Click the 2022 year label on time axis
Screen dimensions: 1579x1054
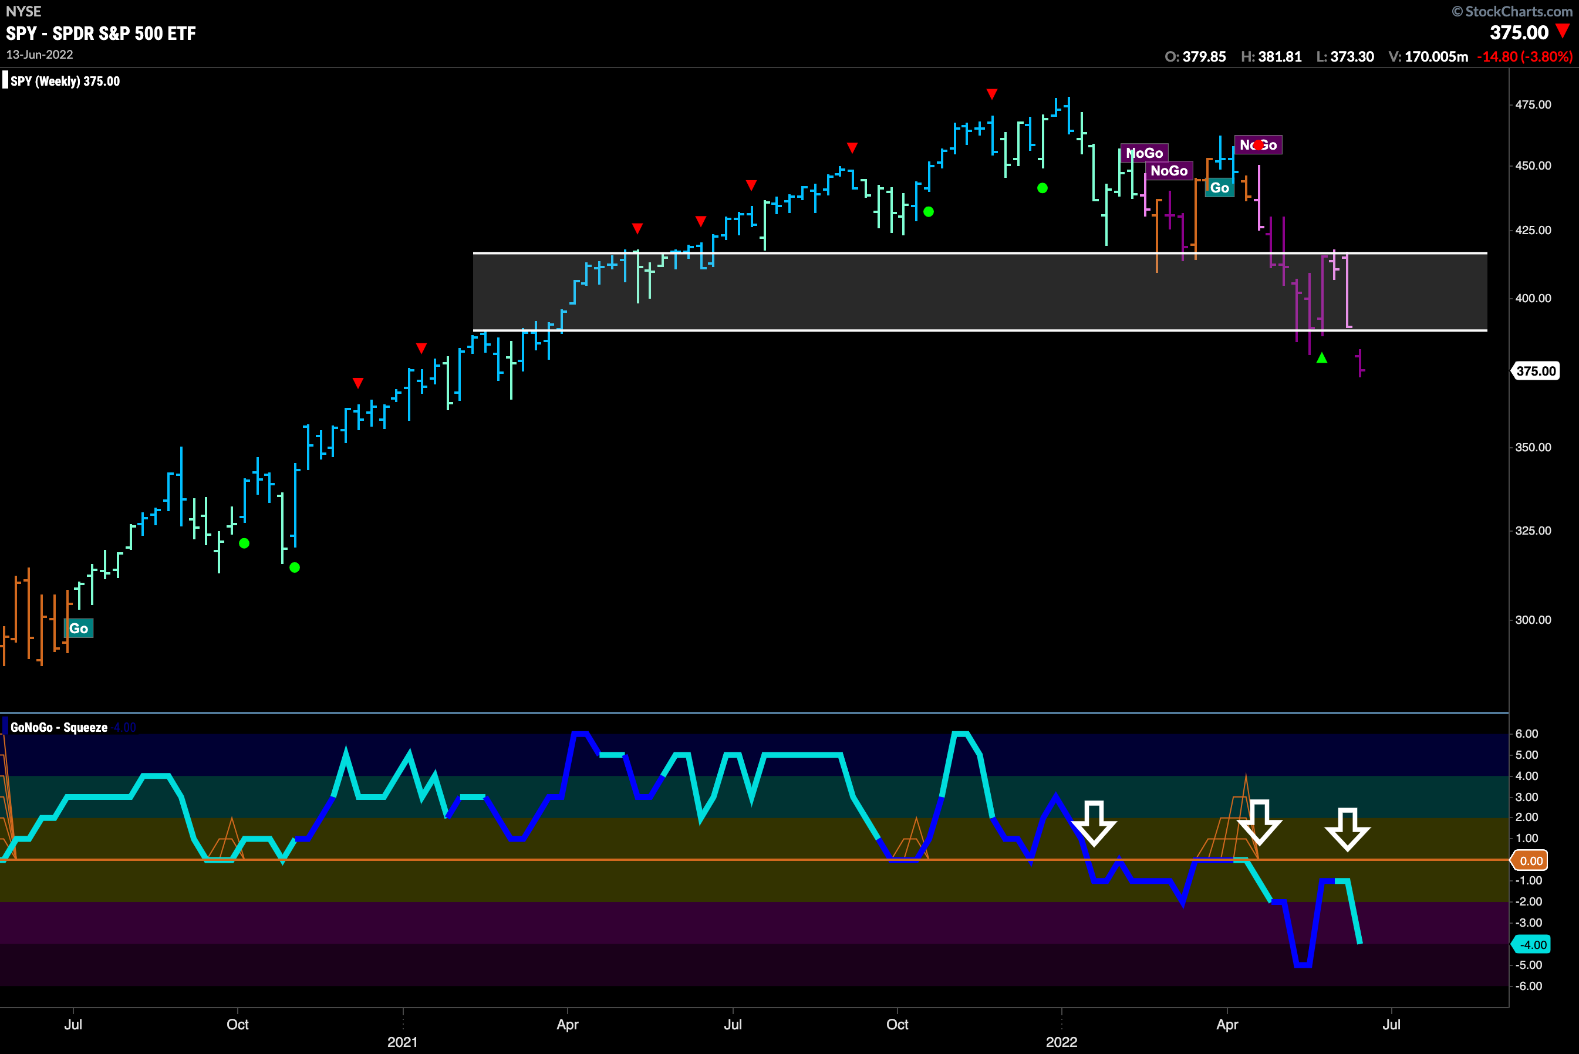pos(1061,1042)
